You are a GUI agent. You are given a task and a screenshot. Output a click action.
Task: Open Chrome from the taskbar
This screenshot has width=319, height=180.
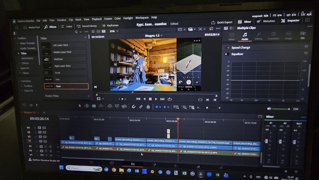tap(114, 170)
